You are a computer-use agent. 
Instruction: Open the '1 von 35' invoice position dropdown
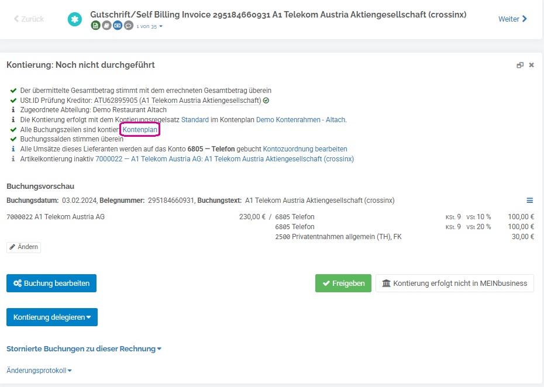coord(149,26)
